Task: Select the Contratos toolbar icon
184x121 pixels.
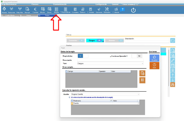Action: pos(75,10)
